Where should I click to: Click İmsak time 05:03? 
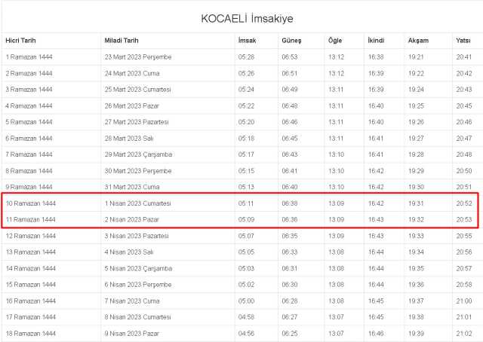pos(246,268)
